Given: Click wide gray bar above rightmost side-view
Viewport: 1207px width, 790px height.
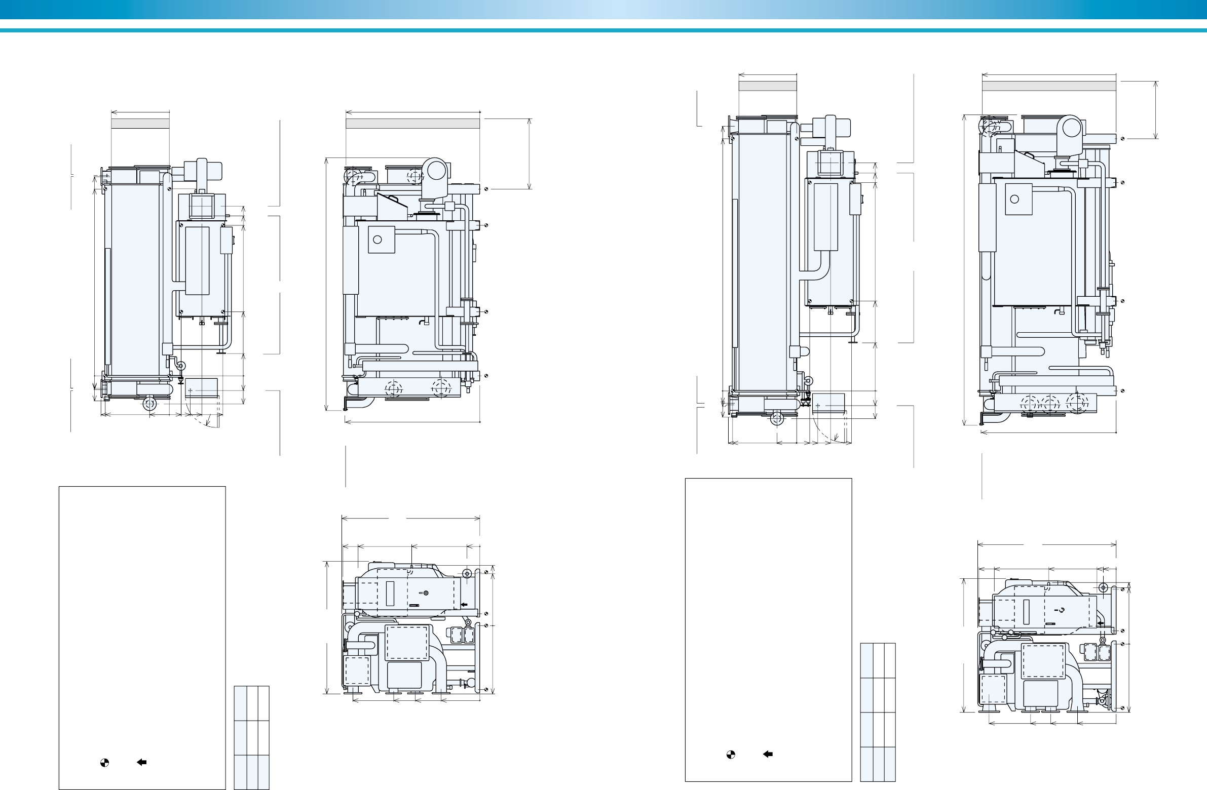Looking at the screenshot, I should coord(1049,86).
